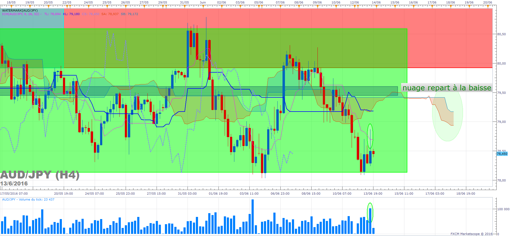Select the WATERMARK(AUD/JPY) indicator label
The height and width of the screenshot is (236, 512).
click(x=20, y=10)
